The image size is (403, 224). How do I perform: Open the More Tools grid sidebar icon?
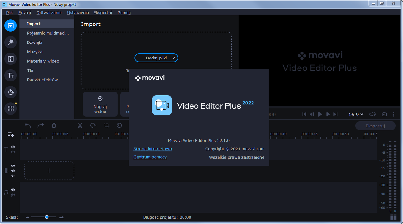pyautogui.click(x=10, y=109)
